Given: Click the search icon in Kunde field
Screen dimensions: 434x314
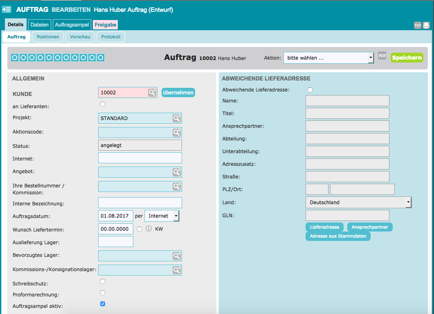Looking at the screenshot, I should point(152,93).
